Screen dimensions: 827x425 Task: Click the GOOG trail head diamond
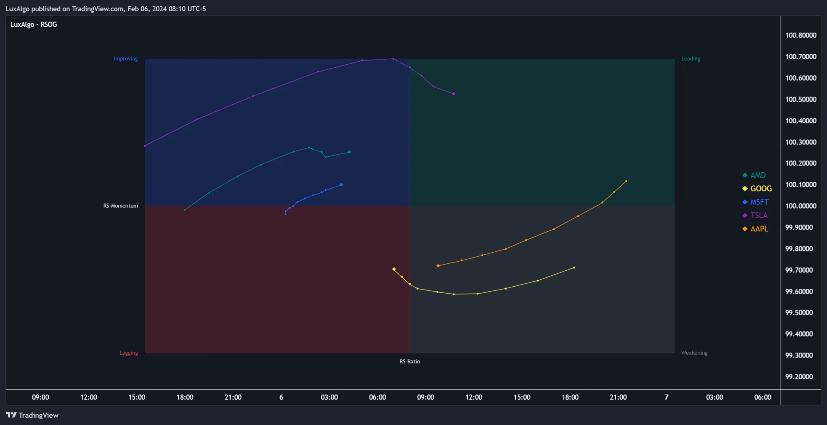click(394, 269)
